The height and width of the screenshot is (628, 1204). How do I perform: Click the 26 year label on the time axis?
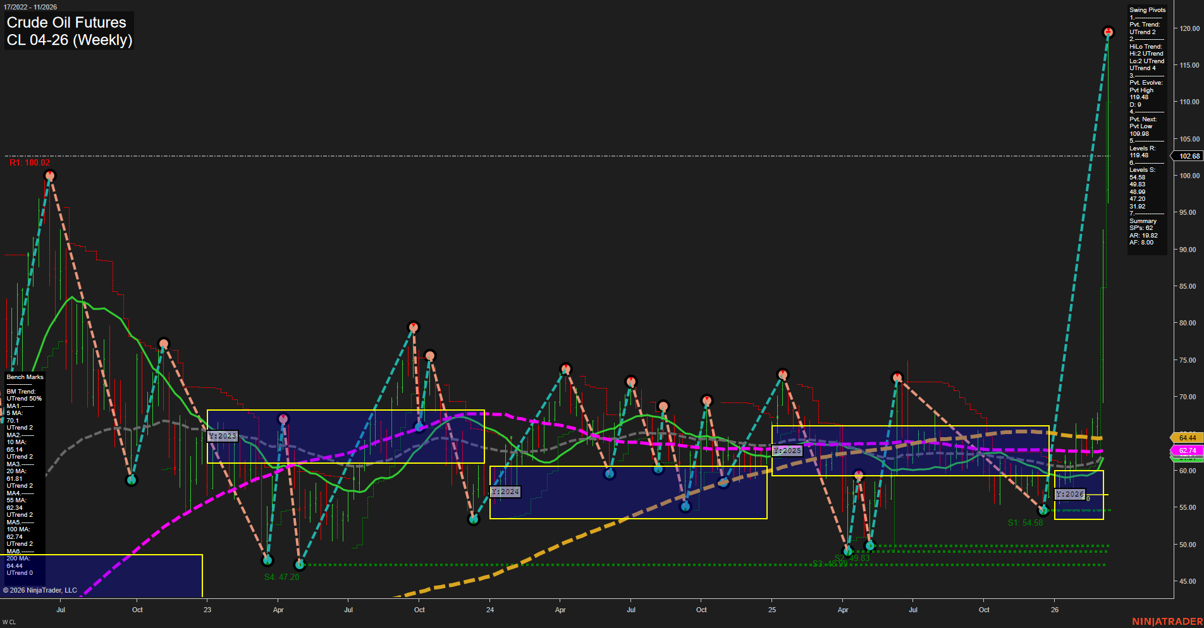click(1054, 610)
